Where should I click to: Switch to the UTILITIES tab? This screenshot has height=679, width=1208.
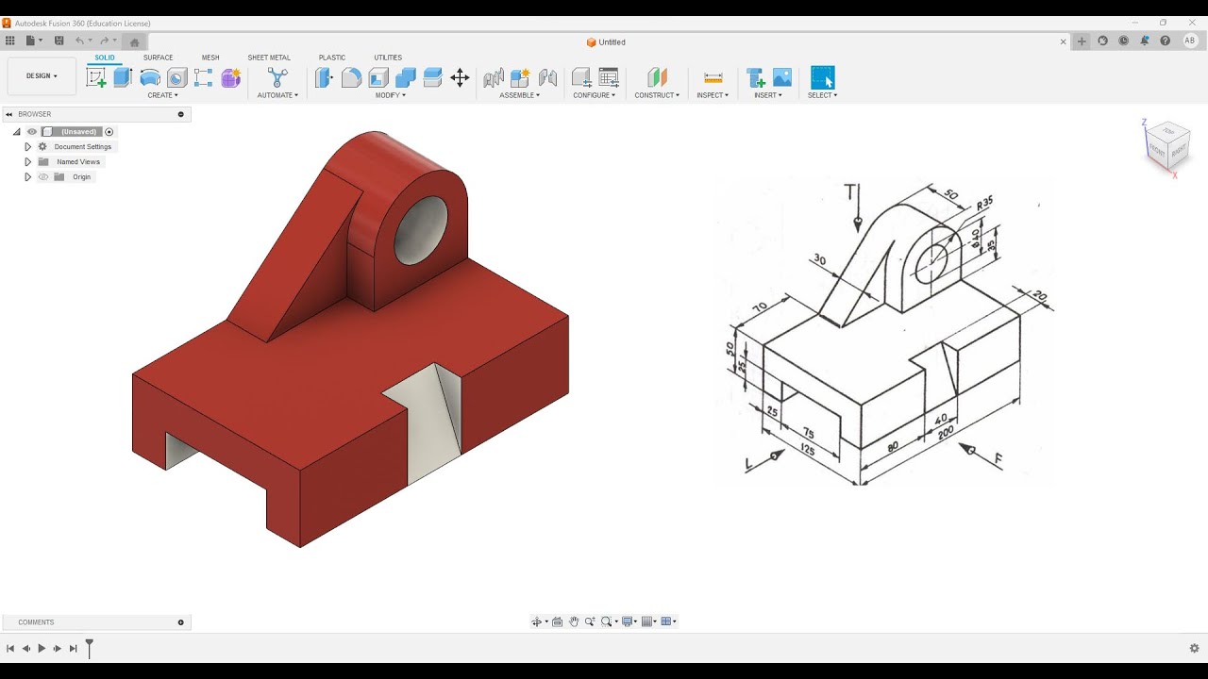pyautogui.click(x=388, y=58)
